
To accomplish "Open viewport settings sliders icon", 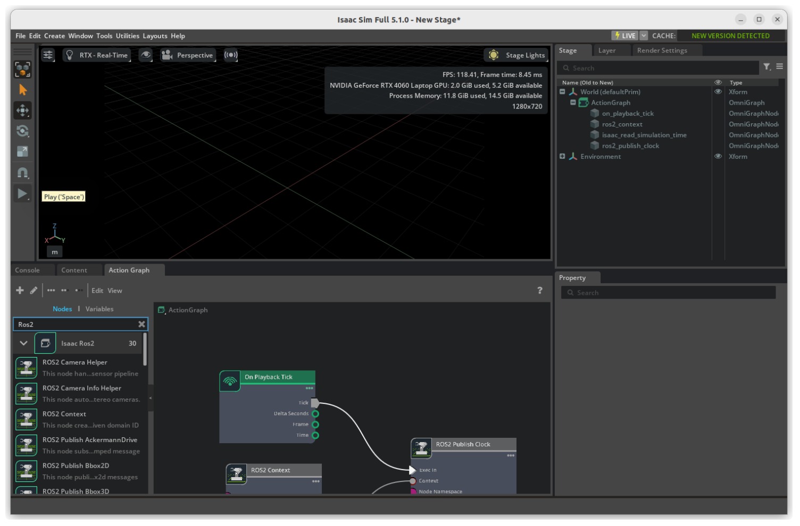I will pos(48,55).
